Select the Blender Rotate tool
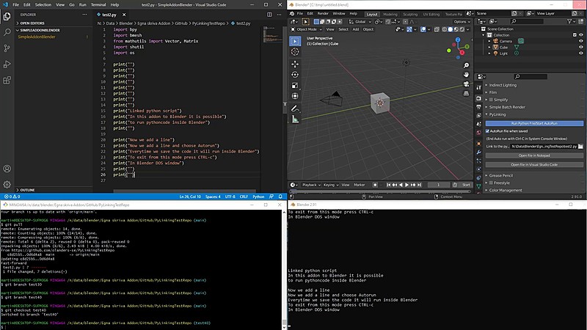This screenshot has width=587, height=330. click(295, 75)
